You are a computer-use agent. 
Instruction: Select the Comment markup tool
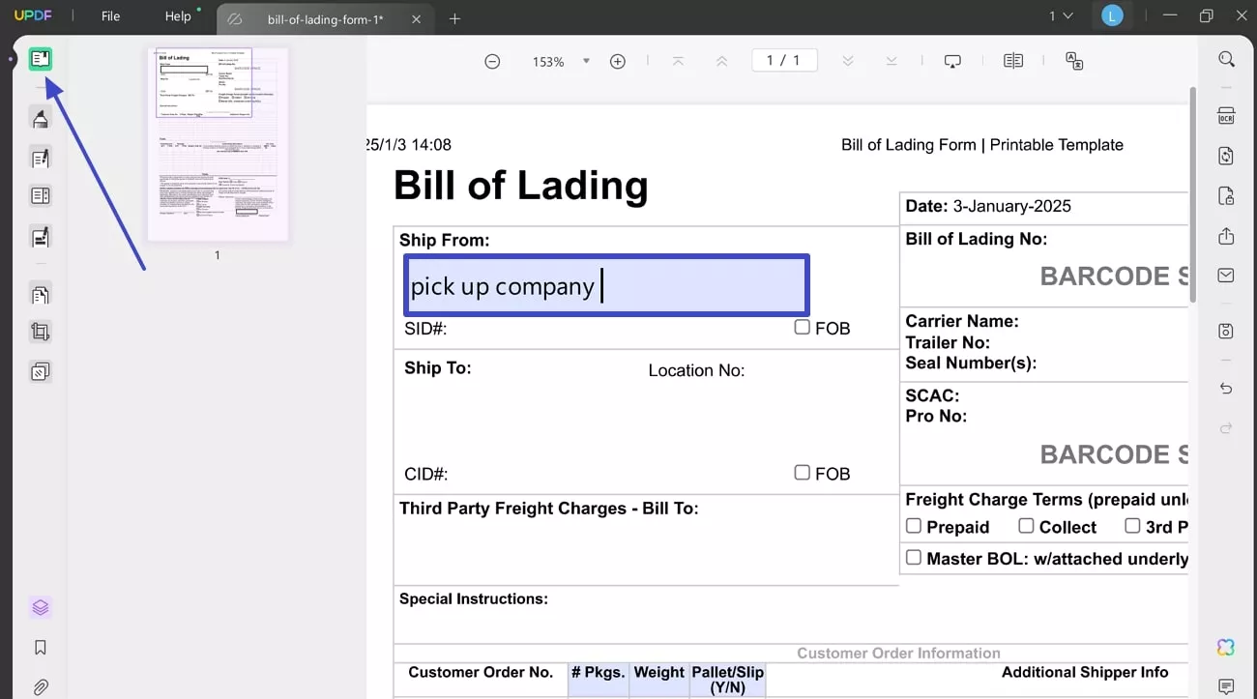tap(41, 118)
